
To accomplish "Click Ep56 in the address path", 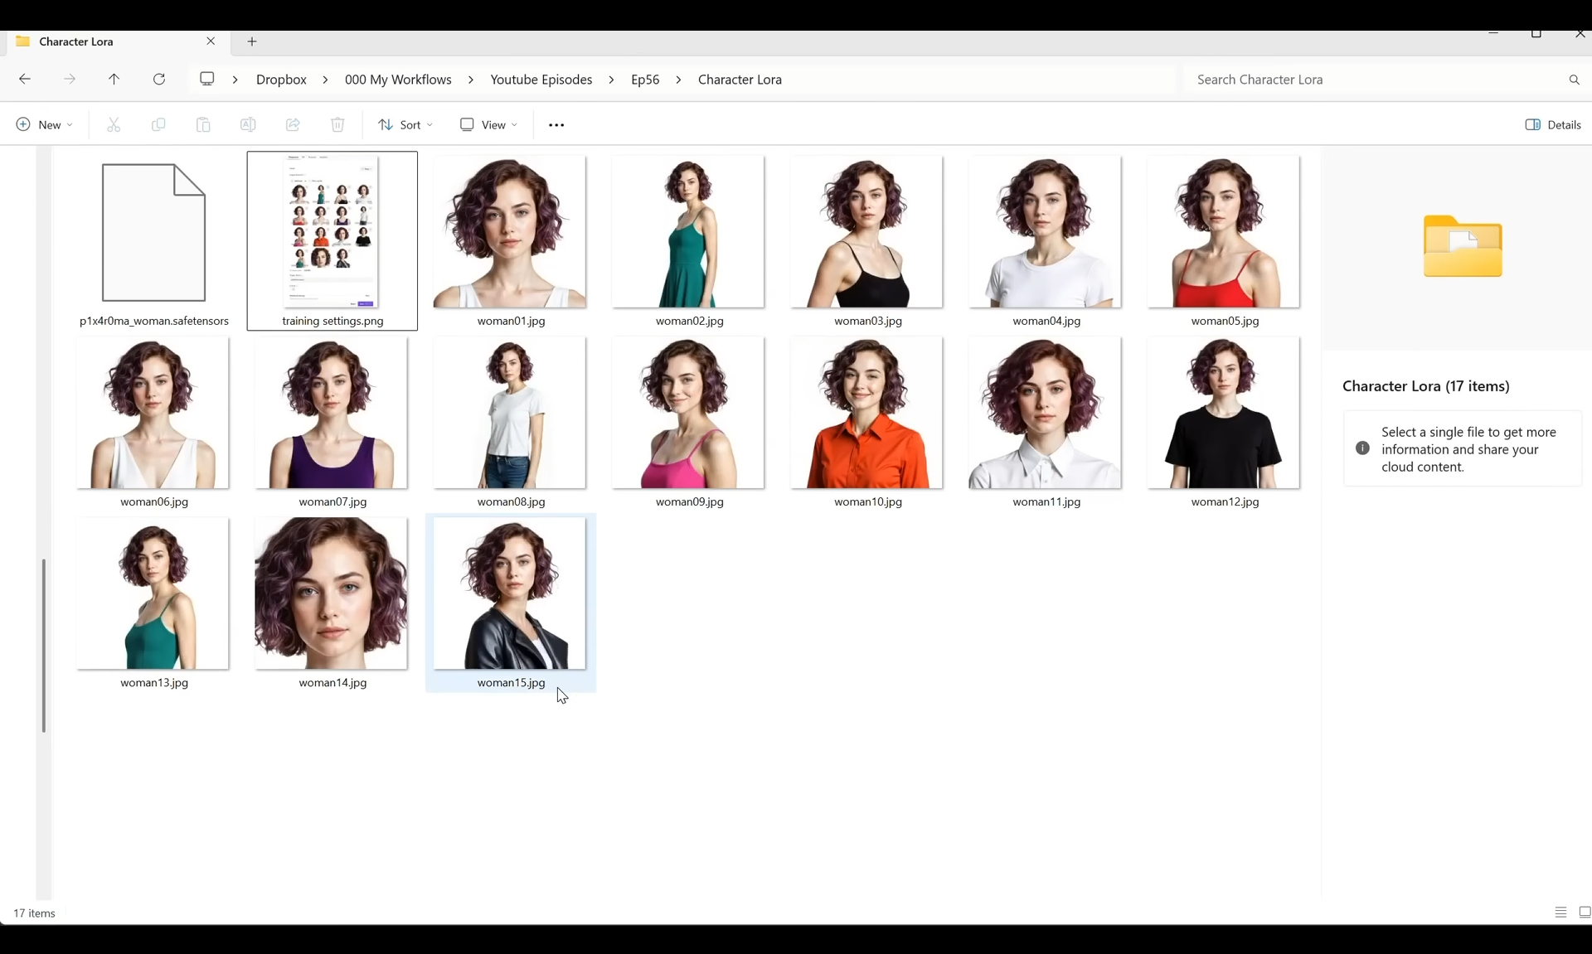I will (645, 80).
